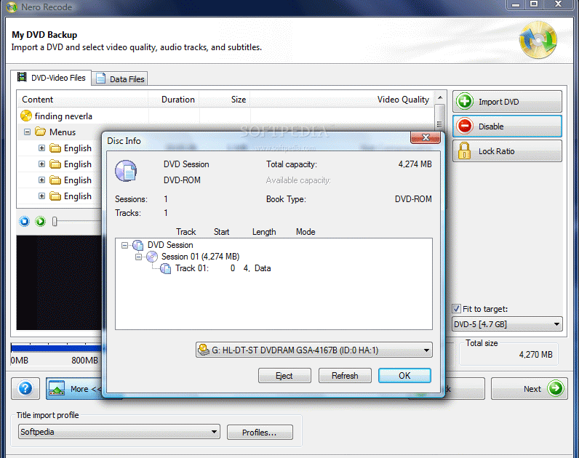Click the Size column header
Viewport: 579px width, 458px height.
pyautogui.click(x=225, y=100)
